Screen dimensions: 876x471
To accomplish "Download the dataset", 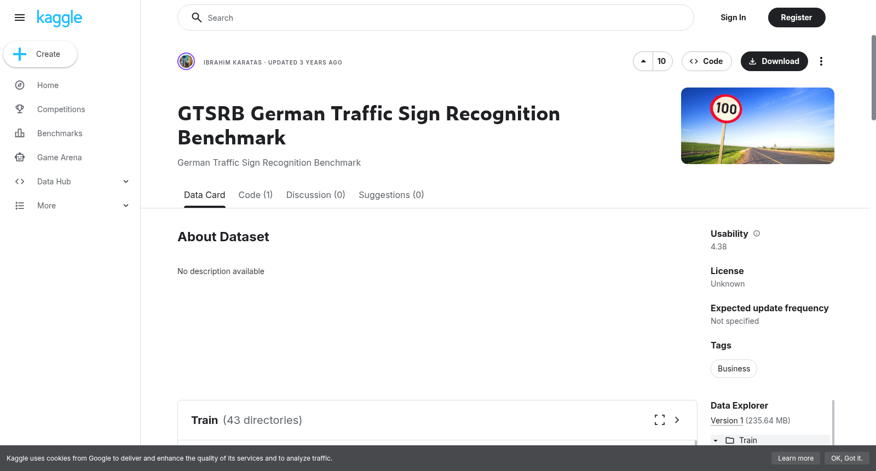I will coord(774,61).
